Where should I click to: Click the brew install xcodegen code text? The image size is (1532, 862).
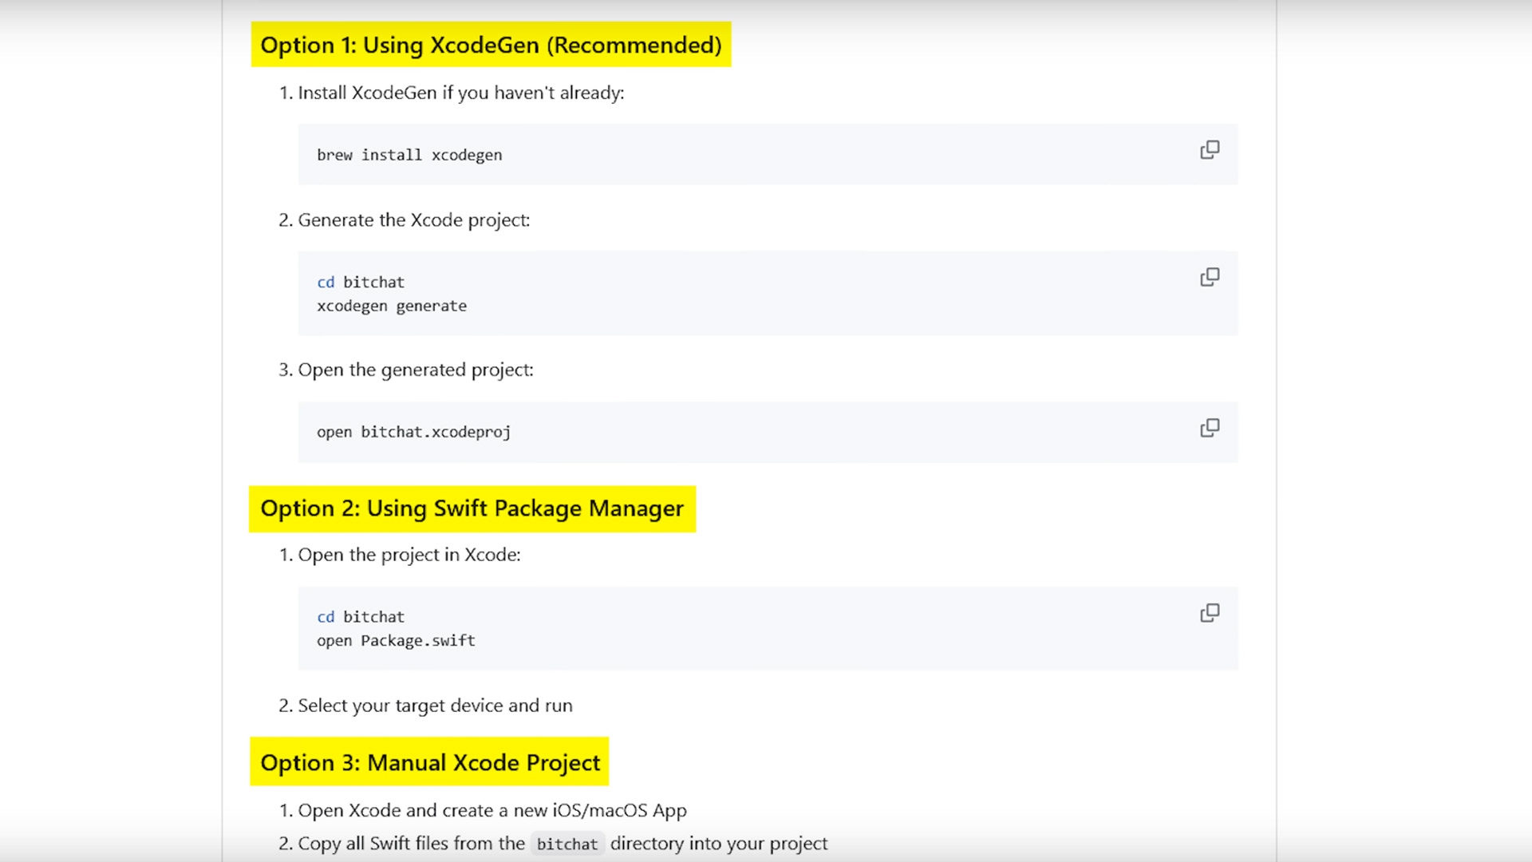point(409,155)
